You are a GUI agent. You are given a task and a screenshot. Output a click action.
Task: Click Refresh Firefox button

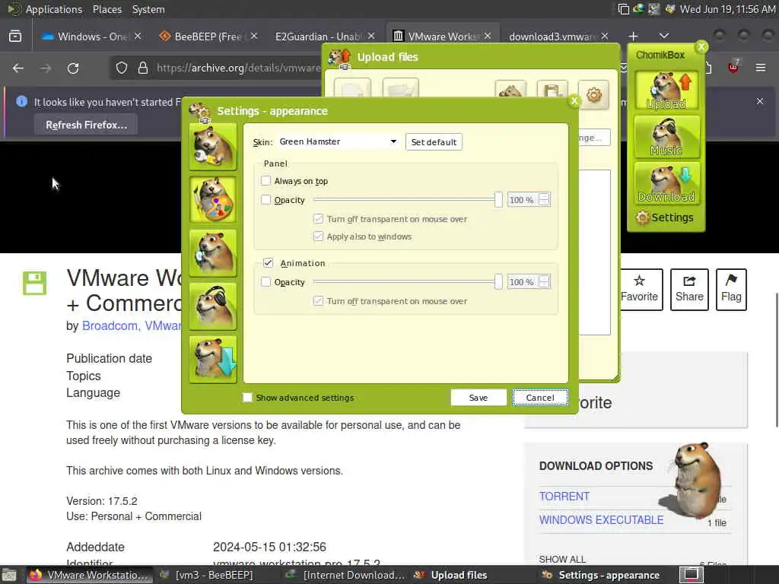tap(86, 125)
